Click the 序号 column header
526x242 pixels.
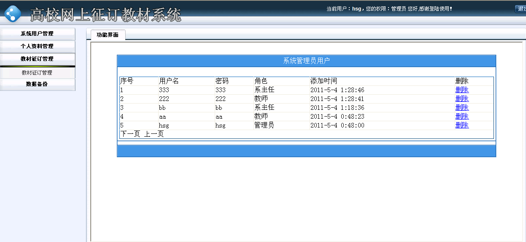click(x=127, y=81)
